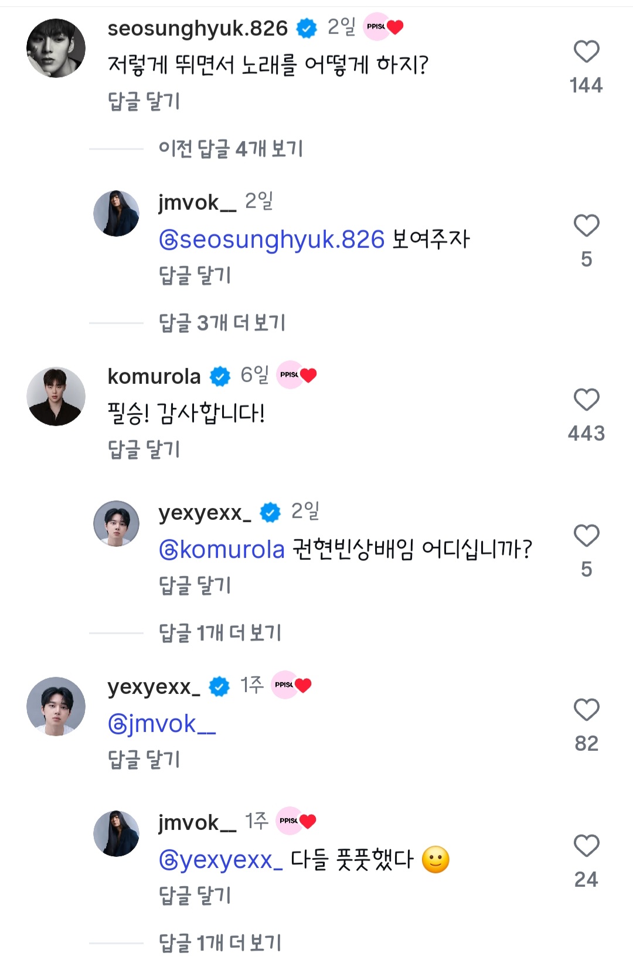The width and height of the screenshot is (633, 963).
Task: Expand 답글 3개 더 보기
Action: pyautogui.click(x=222, y=323)
